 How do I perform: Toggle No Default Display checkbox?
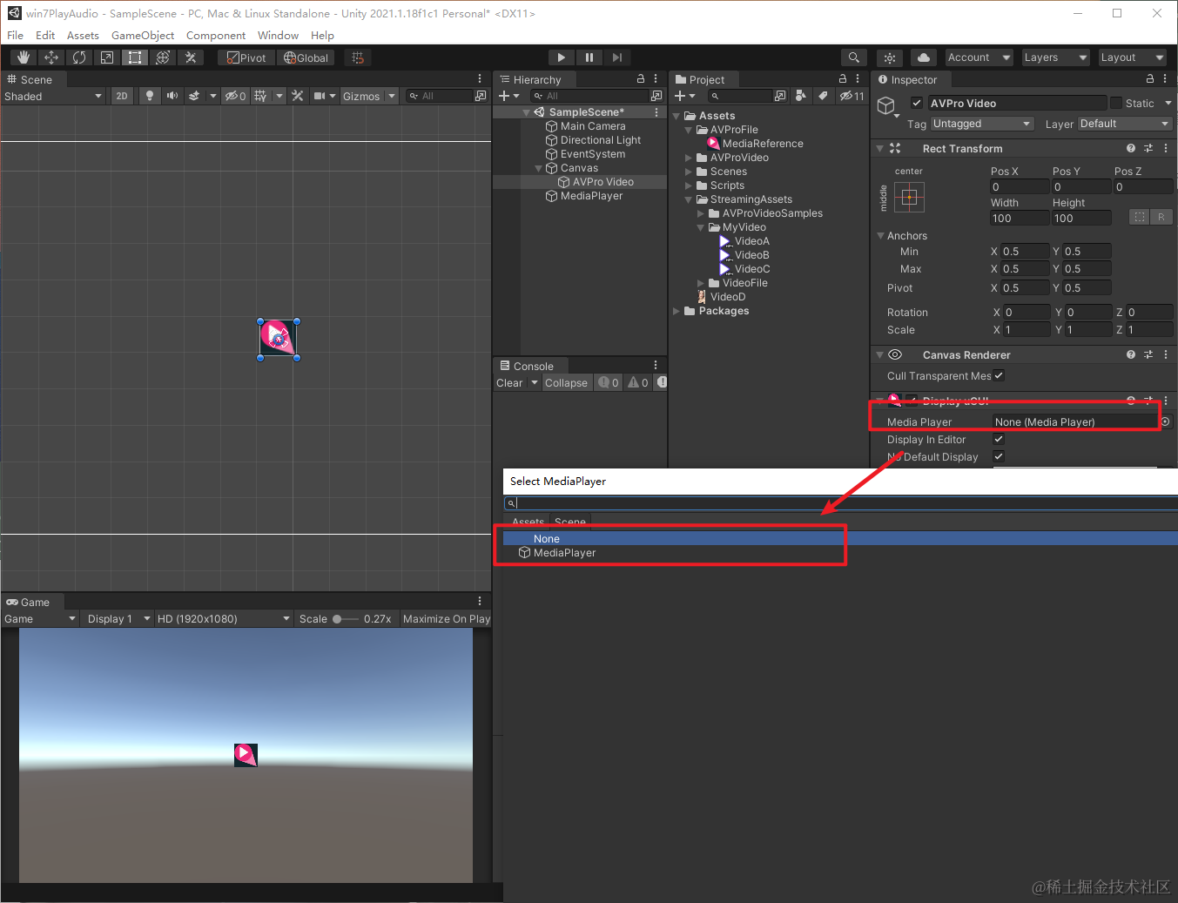click(999, 456)
